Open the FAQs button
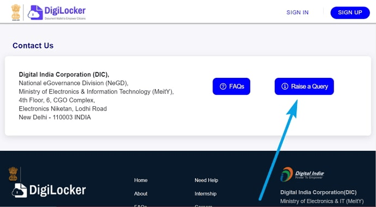 tap(232, 86)
